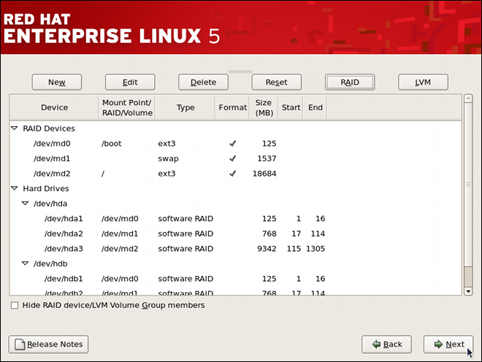Open the LVM button

pos(423,82)
